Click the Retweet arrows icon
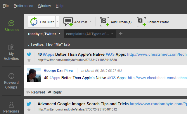This screenshot has height=114, width=187. tap(28, 92)
